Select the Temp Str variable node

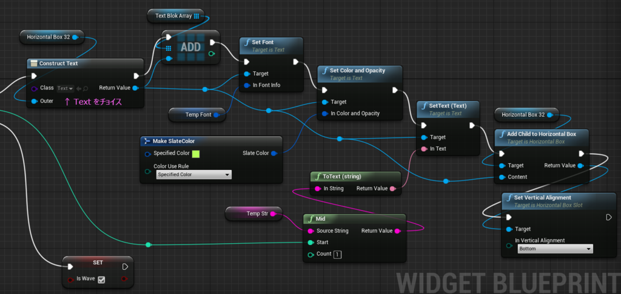[253, 214]
